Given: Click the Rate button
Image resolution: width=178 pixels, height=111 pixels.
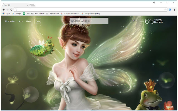Looking at the screenshot, I should (x=38, y=21).
